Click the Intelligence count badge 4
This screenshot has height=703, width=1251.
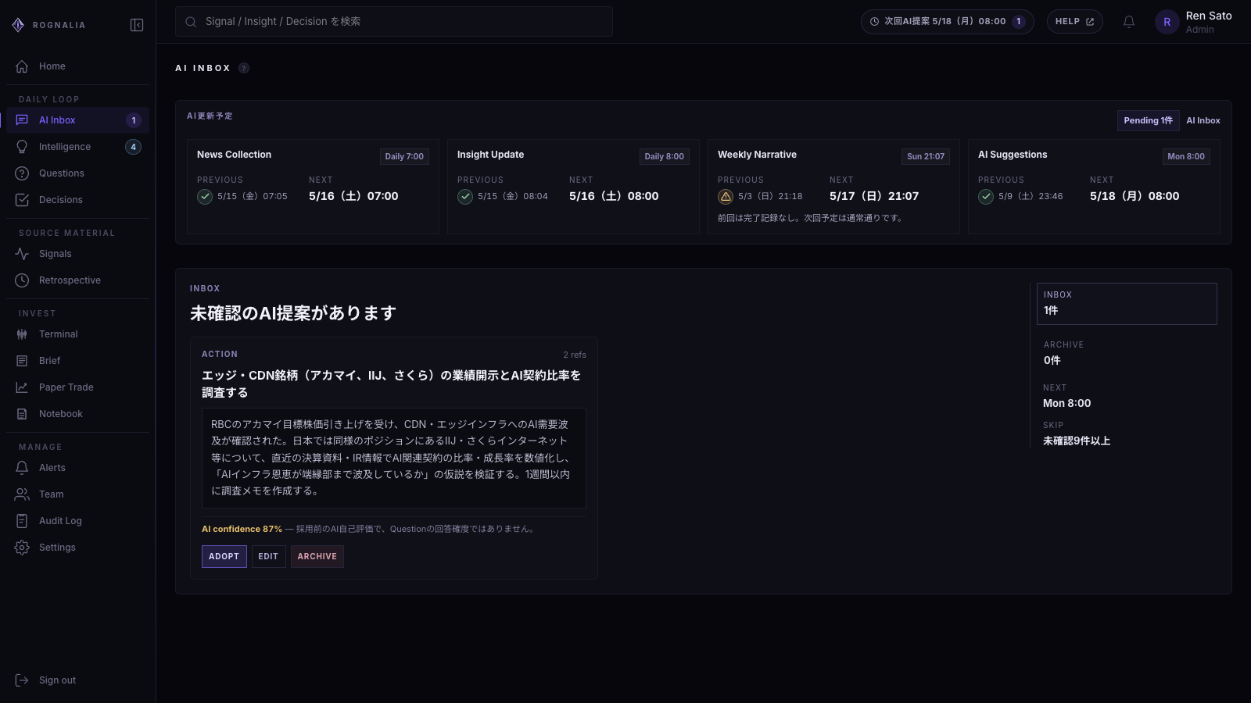(134, 147)
